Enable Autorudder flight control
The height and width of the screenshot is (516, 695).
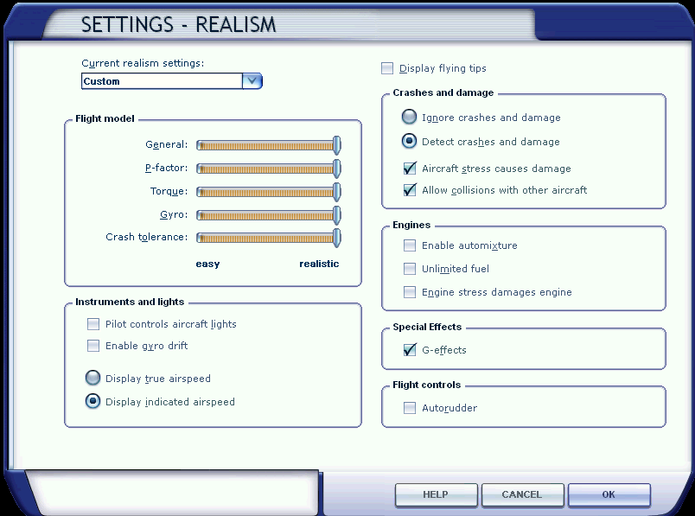click(410, 408)
